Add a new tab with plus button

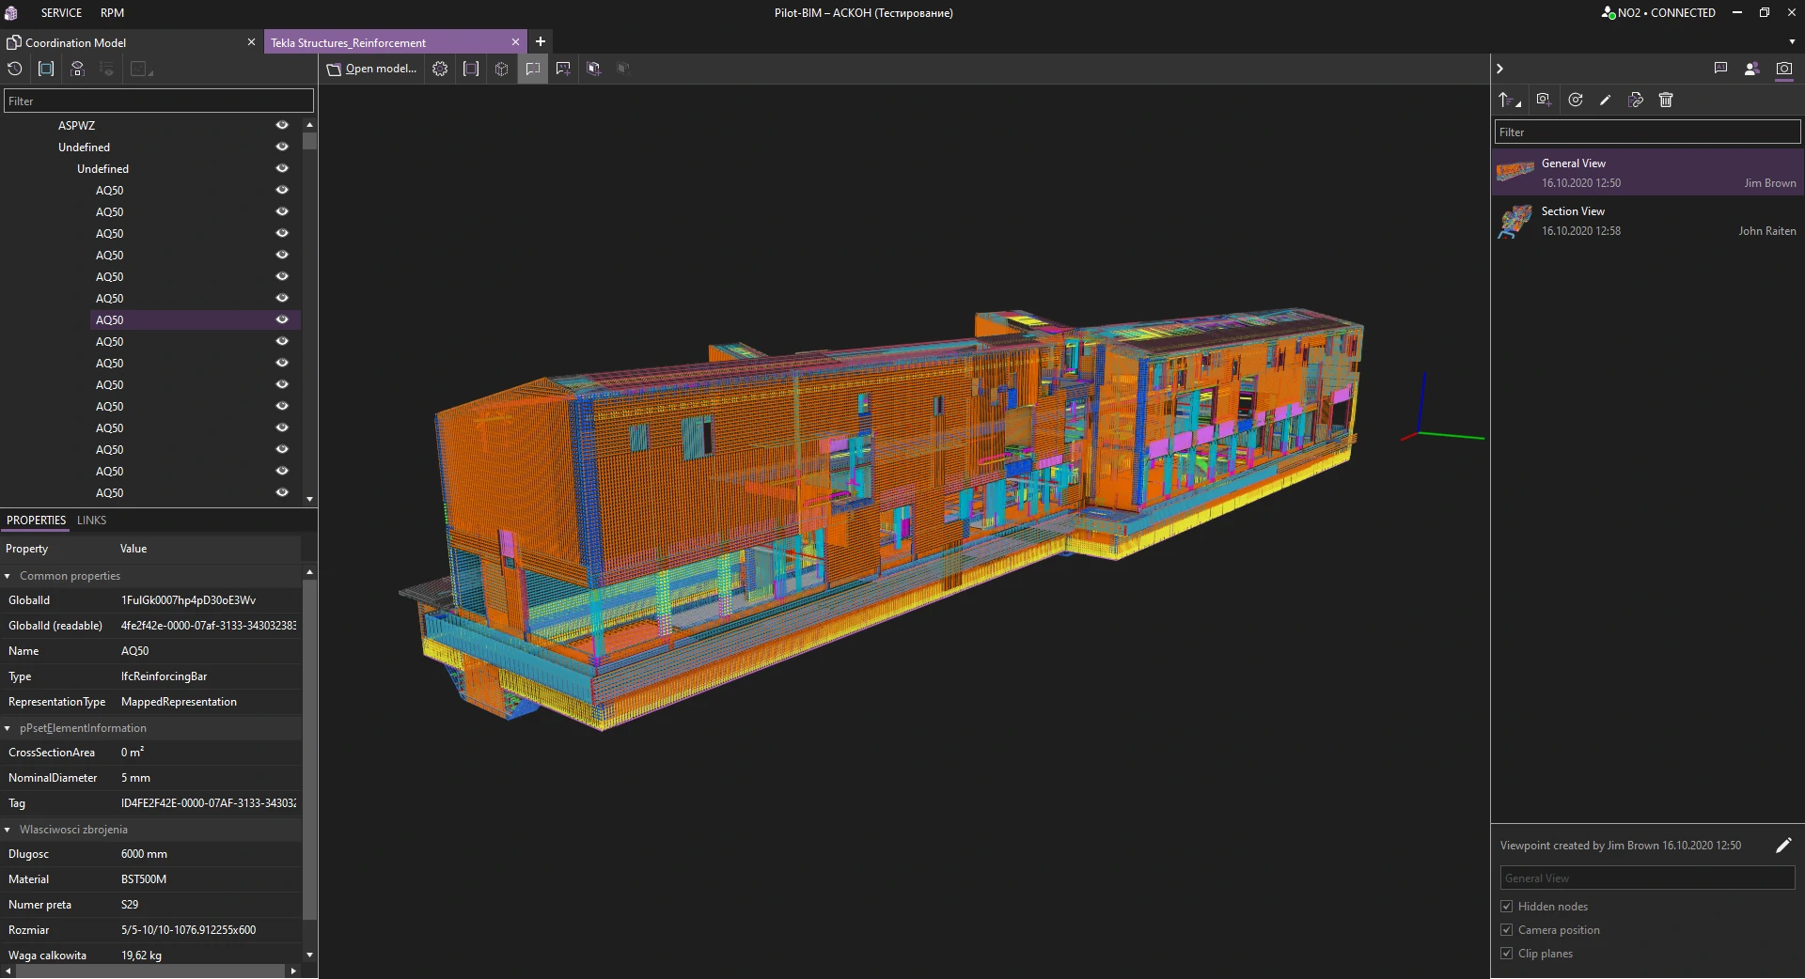pos(541,42)
